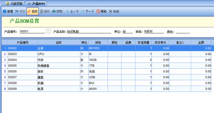Click the 单位 field showing 台
This screenshot has width=214, height=113.
[x=128, y=31]
